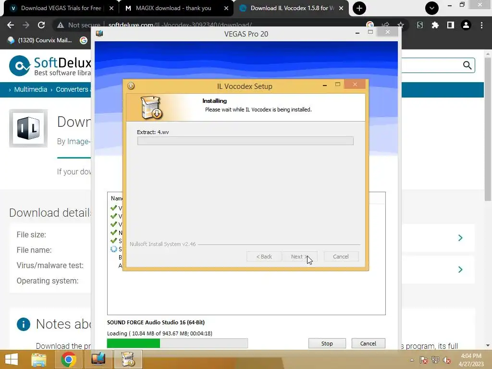Open the Chrome extensions puzzle icon
492x369 pixels.
coord(435,25)
